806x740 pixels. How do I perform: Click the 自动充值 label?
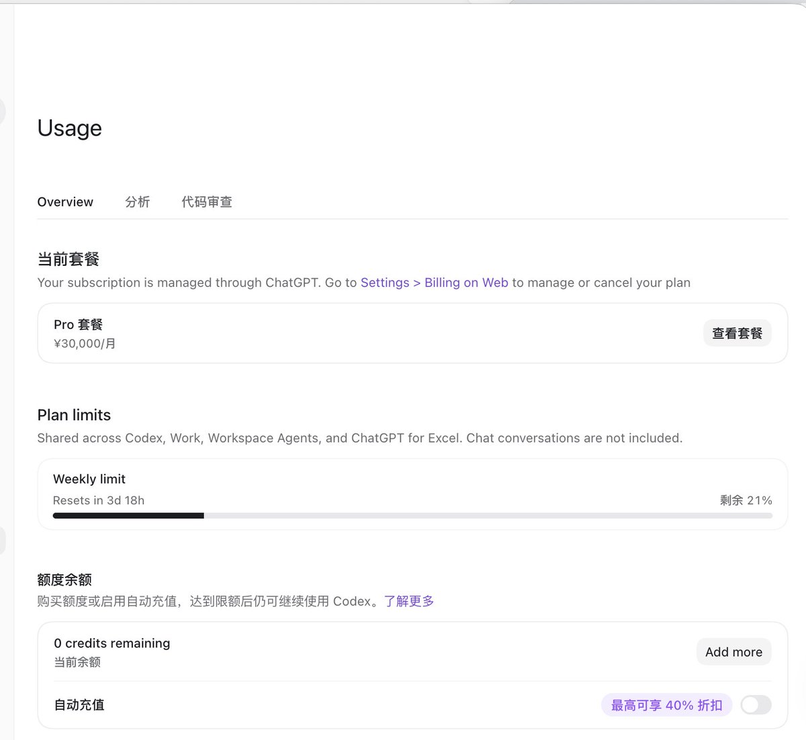click(x=79, y=705)
